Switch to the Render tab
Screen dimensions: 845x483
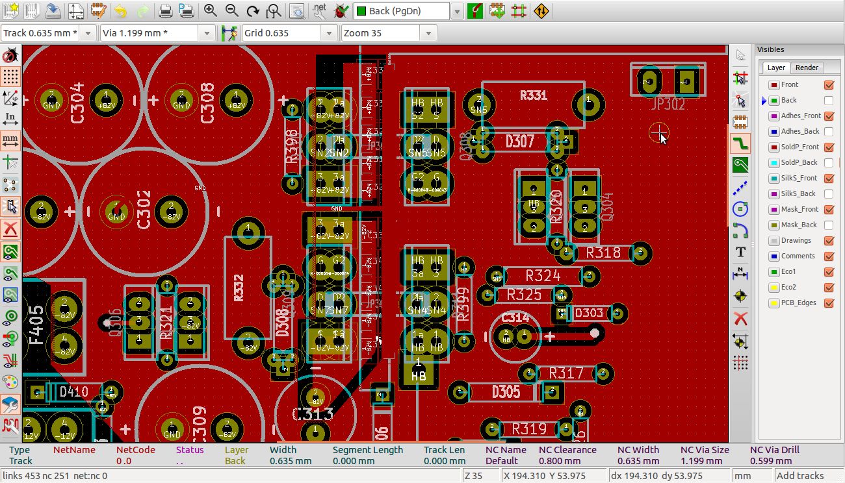[807, 68]
